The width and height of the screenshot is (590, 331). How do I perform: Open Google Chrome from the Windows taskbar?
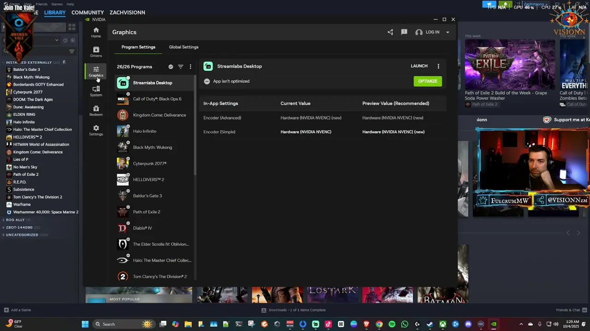point(379,324)
